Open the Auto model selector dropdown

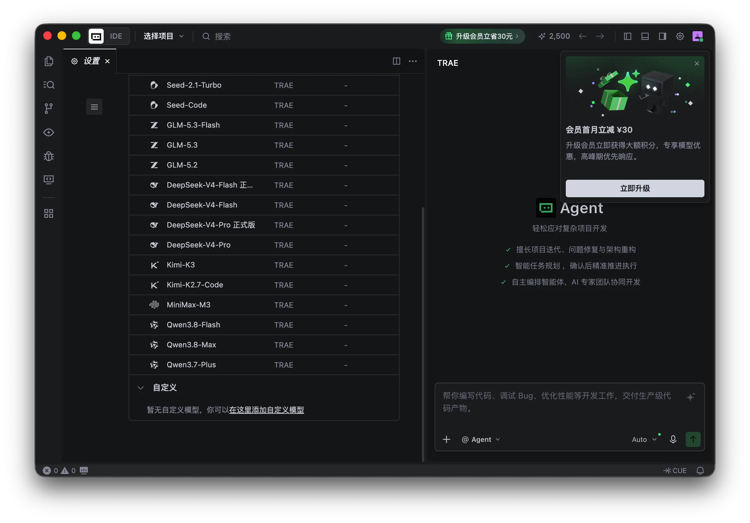tap(644, 439)
